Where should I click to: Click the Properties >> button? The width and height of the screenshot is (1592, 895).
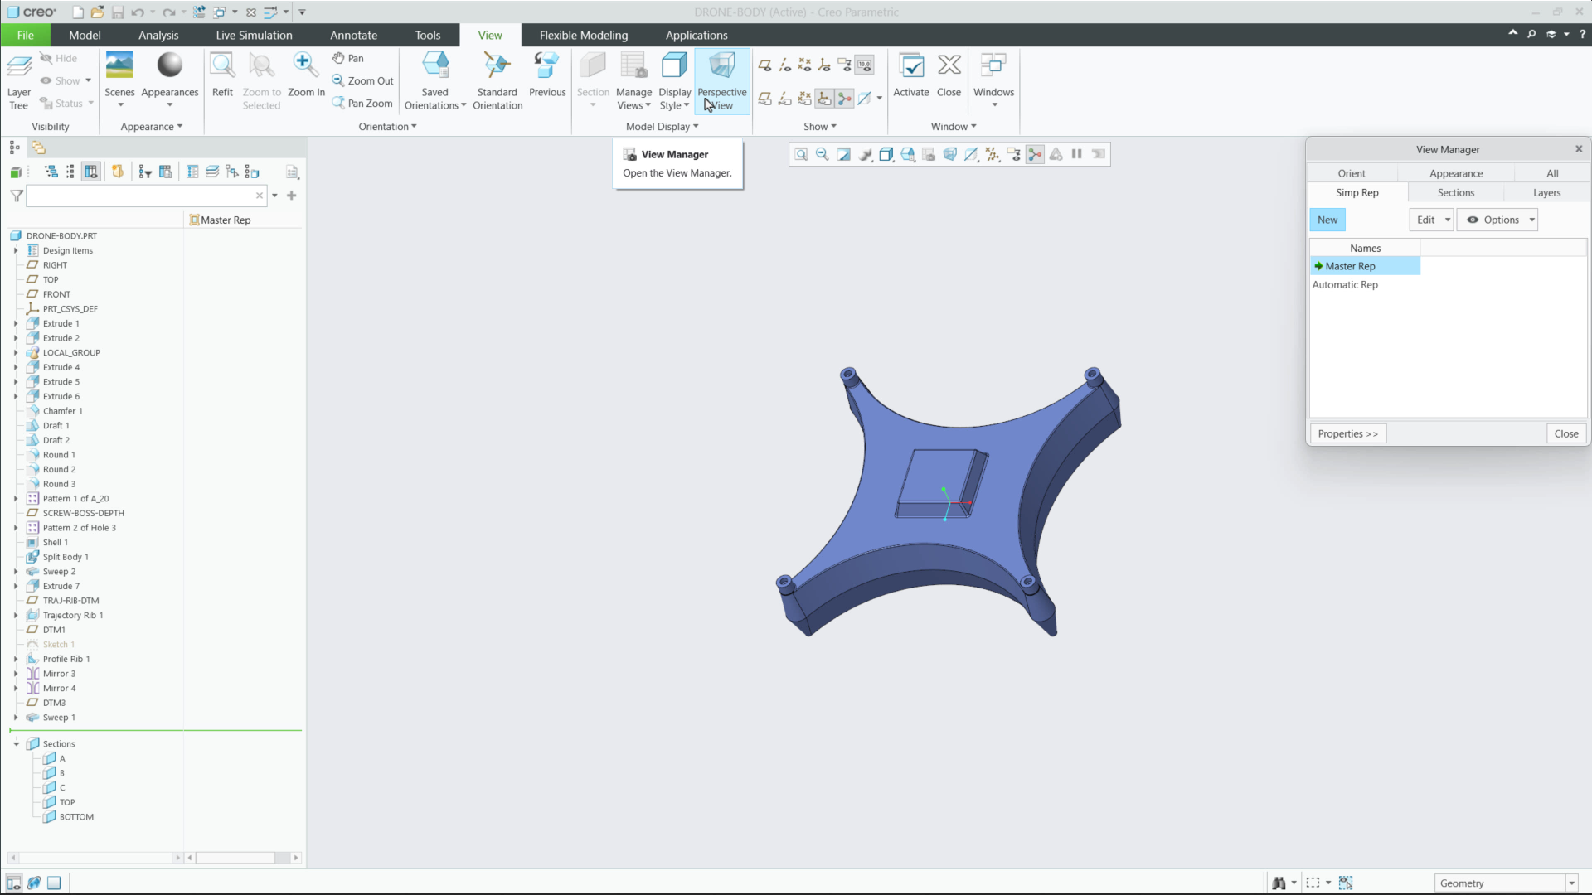(x=1348, y=433)
